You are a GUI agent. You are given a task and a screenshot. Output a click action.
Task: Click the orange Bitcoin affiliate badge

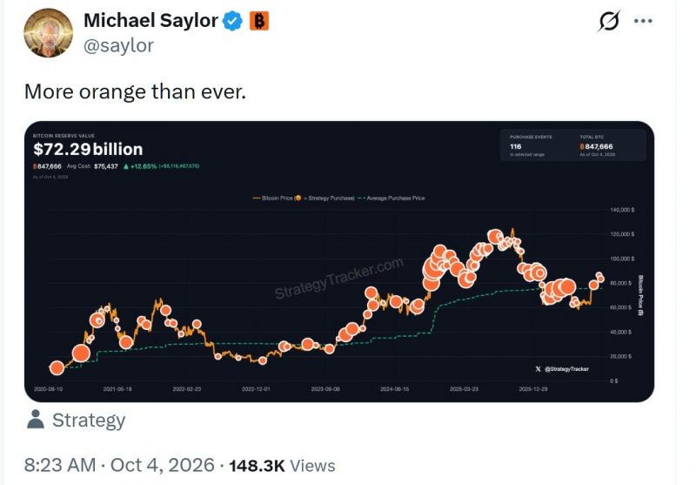pos(258,21)
